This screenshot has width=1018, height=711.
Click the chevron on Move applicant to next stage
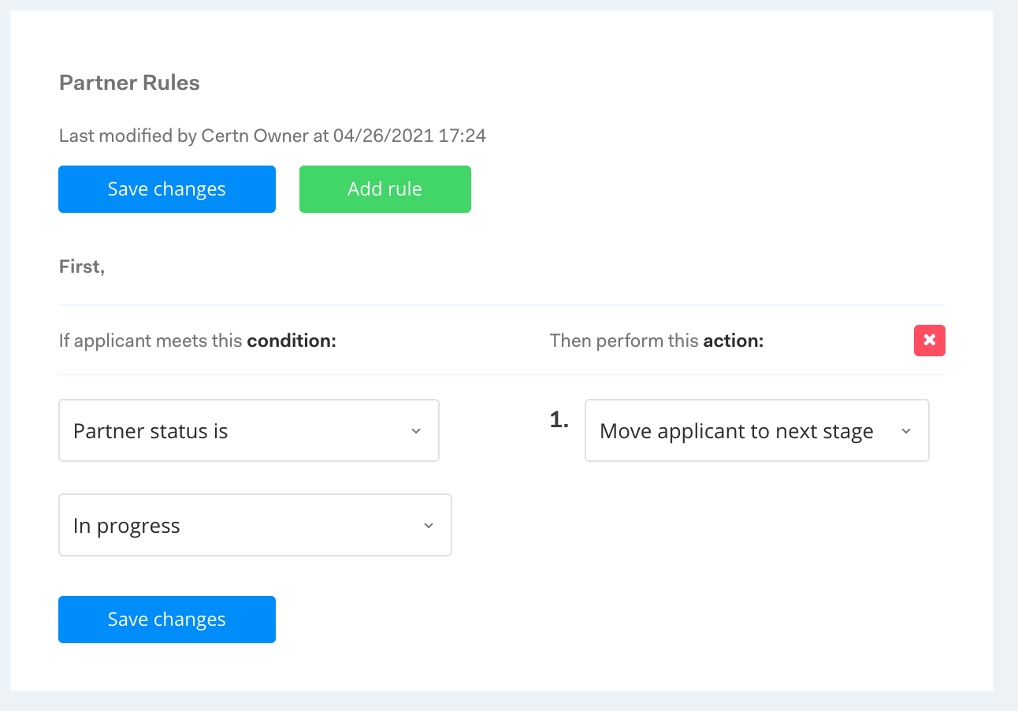point(906,431)
